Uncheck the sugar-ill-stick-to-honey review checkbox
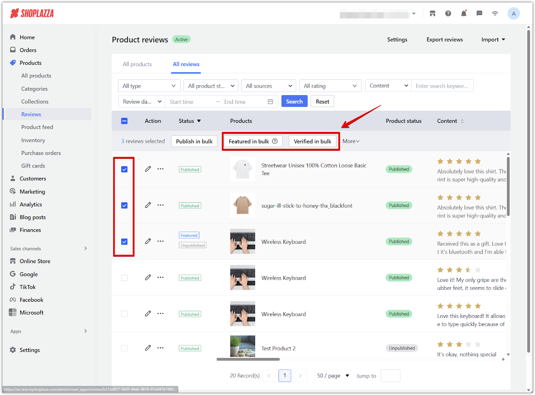 point(124,205)
